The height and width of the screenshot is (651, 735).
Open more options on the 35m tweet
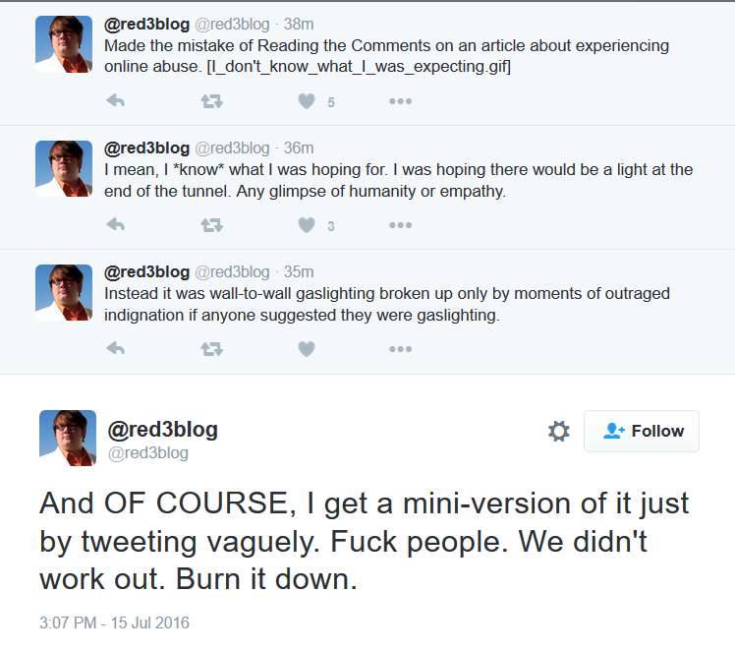click(400, 349)
